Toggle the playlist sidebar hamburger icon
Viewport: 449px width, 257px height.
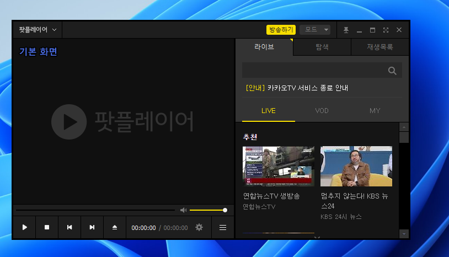click(x=223, y=227)
